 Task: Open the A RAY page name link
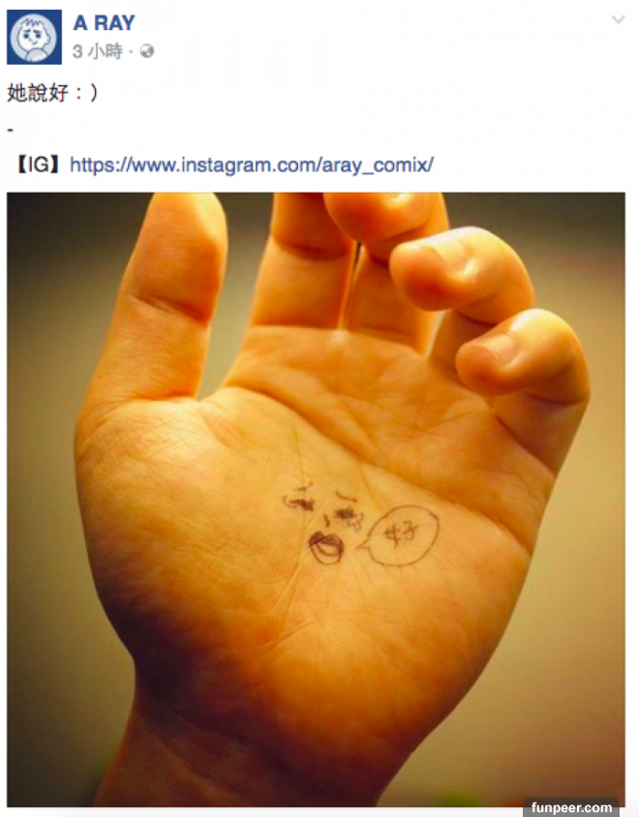105,23
